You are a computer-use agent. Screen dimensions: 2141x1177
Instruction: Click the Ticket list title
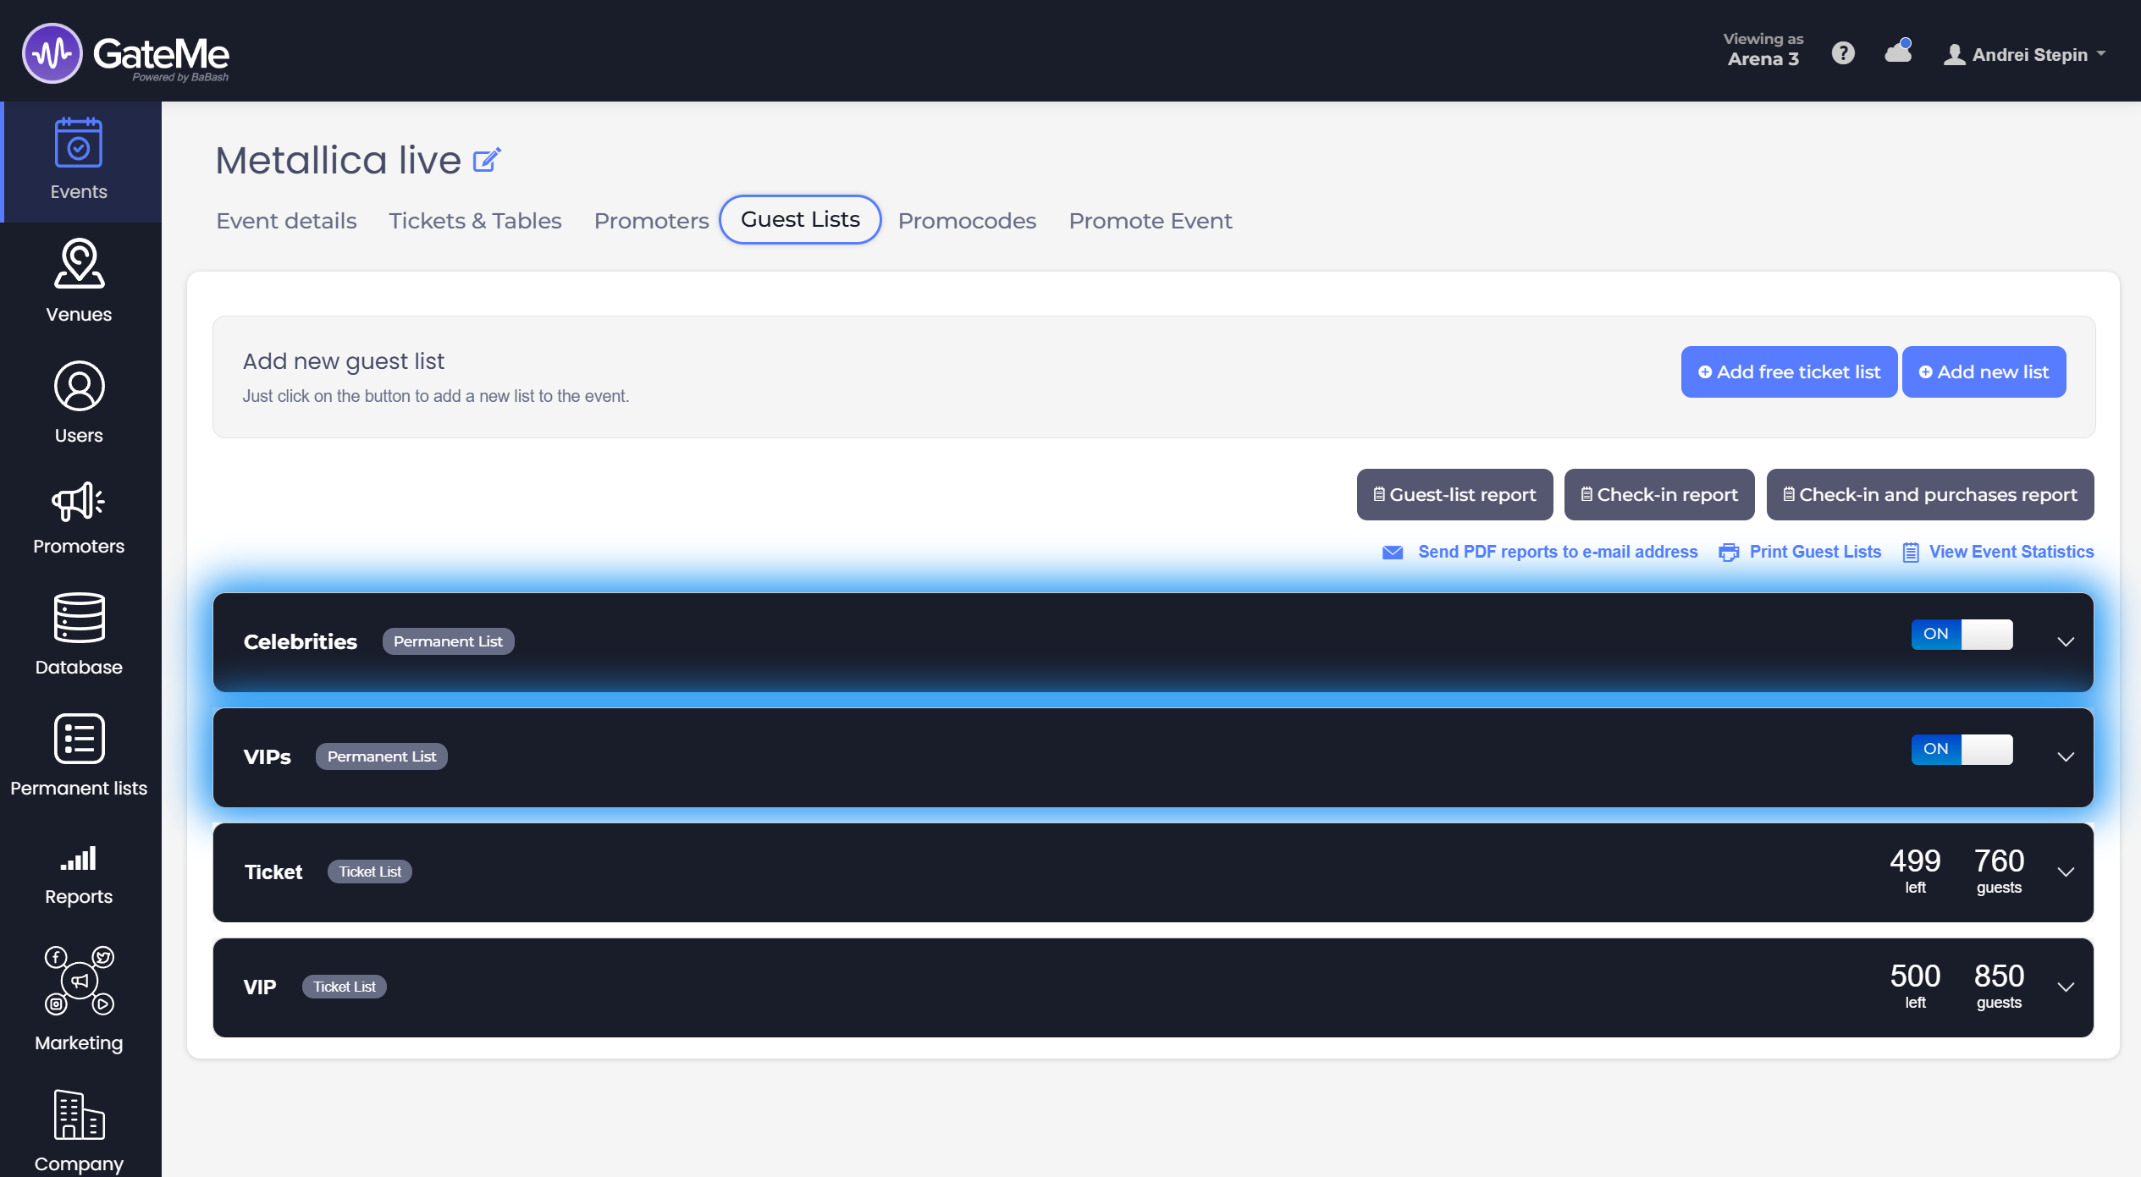(x=273, y=872)
